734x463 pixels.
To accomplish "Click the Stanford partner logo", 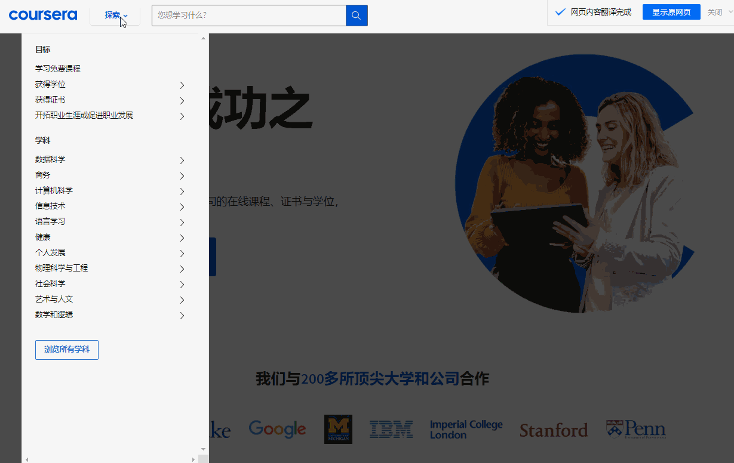I will coord(553,429).
